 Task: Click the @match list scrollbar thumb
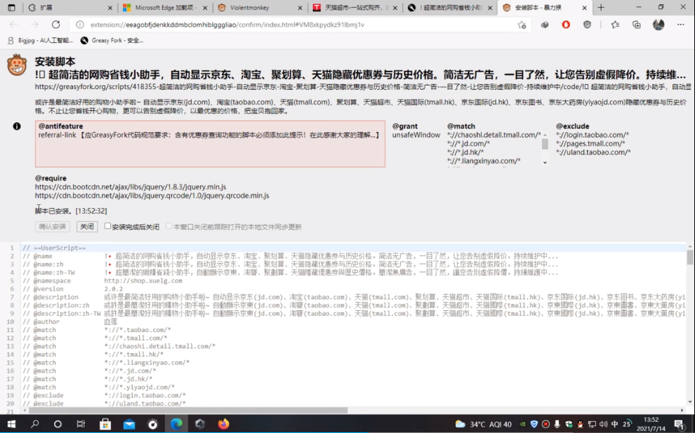[x=545, y=144]
